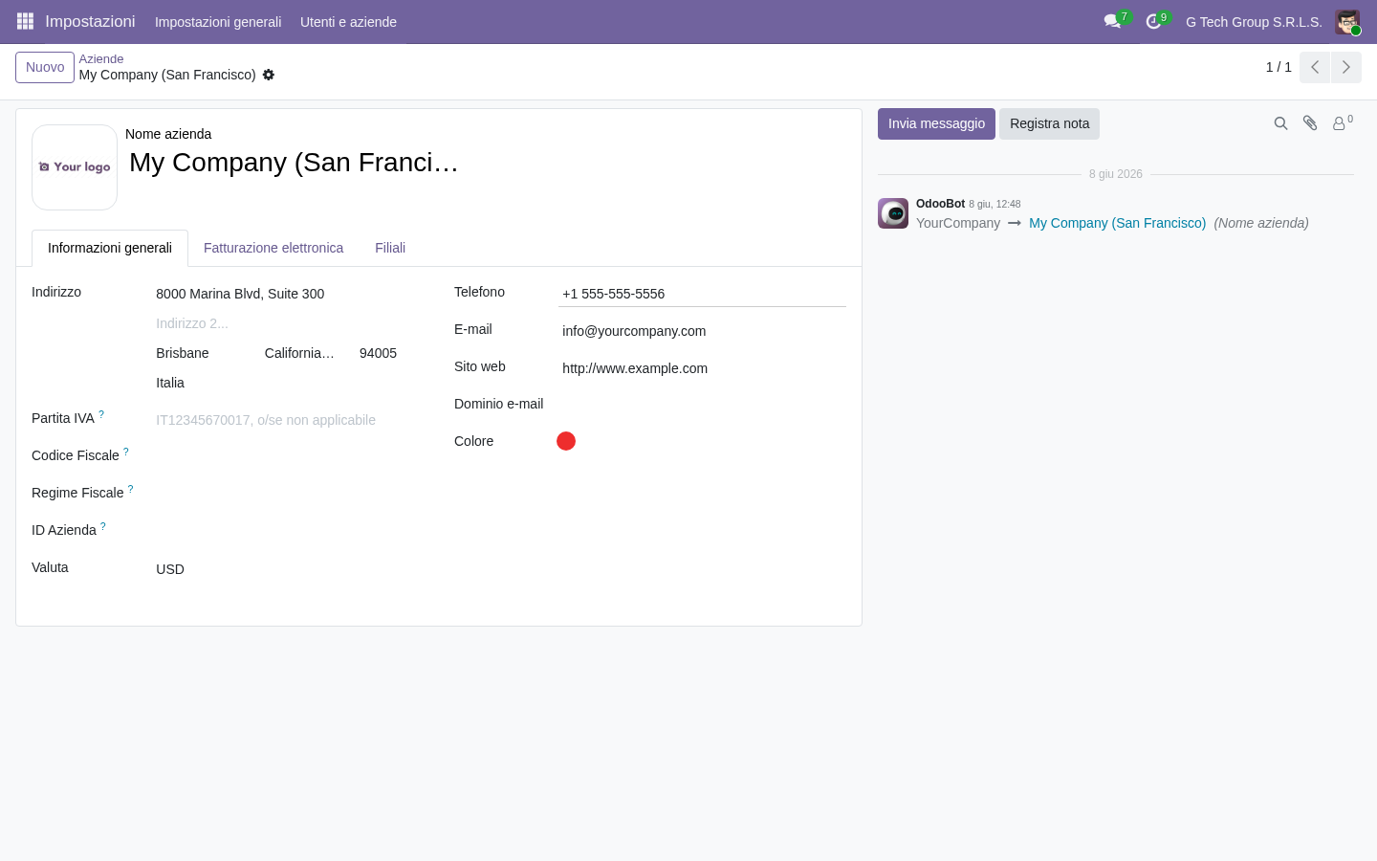1377x861 pixels.
Task: Switch to Filiali tab
Action: (390, 248)
